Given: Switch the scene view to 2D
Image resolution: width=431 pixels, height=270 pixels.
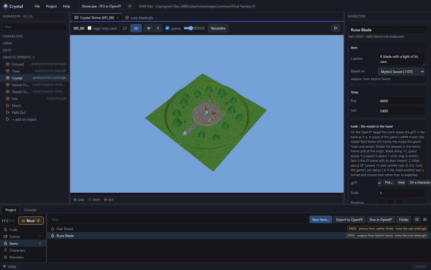Looking at the screenshot, I should click(x=125, y=28).
